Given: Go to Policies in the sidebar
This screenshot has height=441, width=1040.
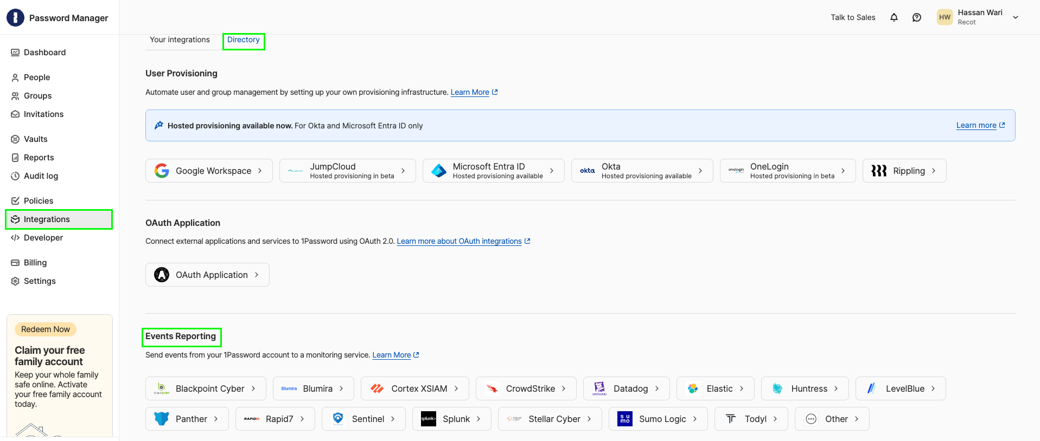Looking at the screenshot, I should (60, 201).
